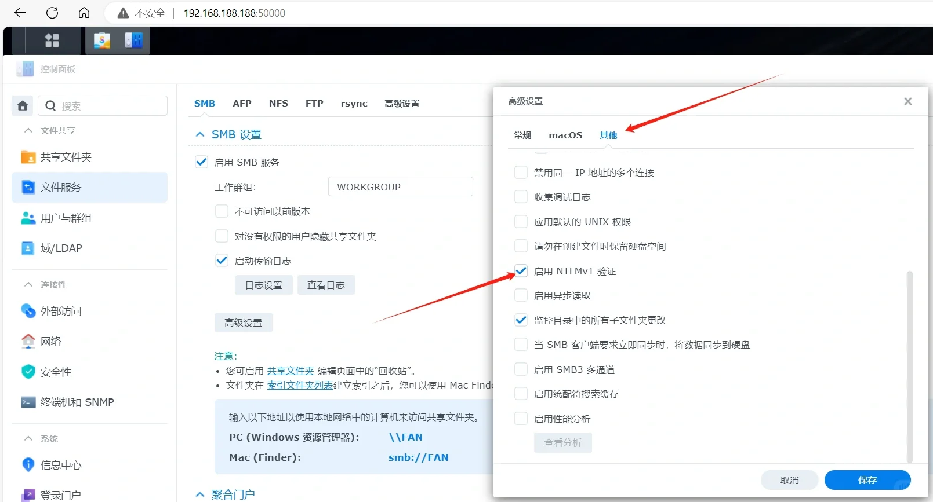933x502 pixels.
Task: Enable 不可访问以前版本 checkbox
Action: click(x=222, y=211)
